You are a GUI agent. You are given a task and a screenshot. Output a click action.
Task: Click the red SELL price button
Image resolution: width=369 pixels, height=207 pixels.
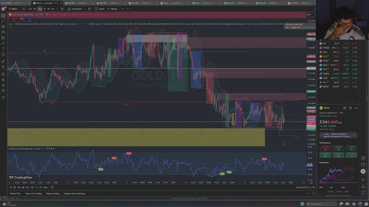[14, 19]
